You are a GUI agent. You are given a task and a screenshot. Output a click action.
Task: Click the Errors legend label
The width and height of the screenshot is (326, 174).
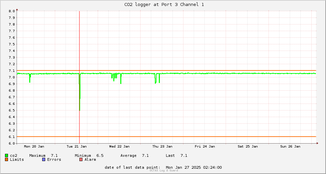coord(54,159)
